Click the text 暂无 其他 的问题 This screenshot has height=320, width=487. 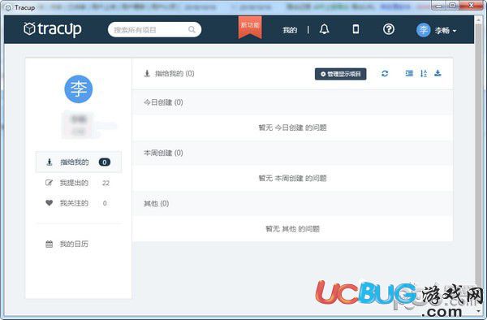(292, 229)
